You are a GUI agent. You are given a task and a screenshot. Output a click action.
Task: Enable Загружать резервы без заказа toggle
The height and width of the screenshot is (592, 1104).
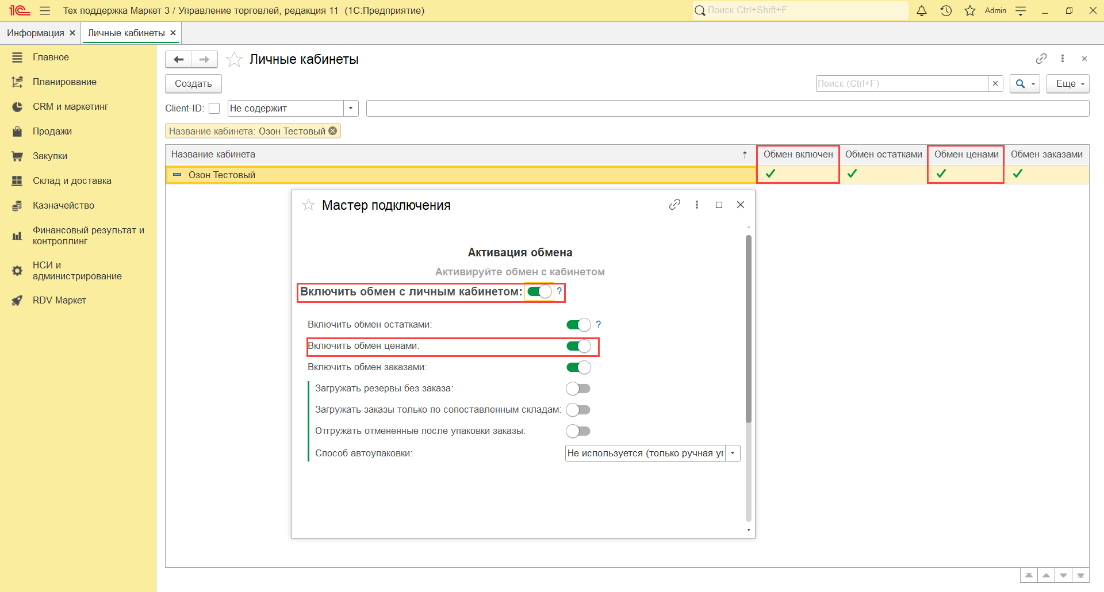[578, 389]
